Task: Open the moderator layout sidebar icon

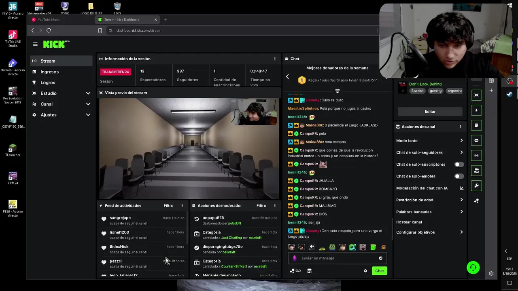Action: click(476, 171)
